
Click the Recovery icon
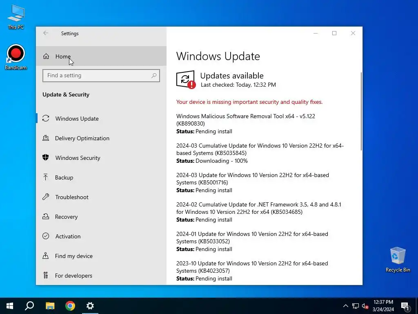pyautogui.click(x=46, y=216)
